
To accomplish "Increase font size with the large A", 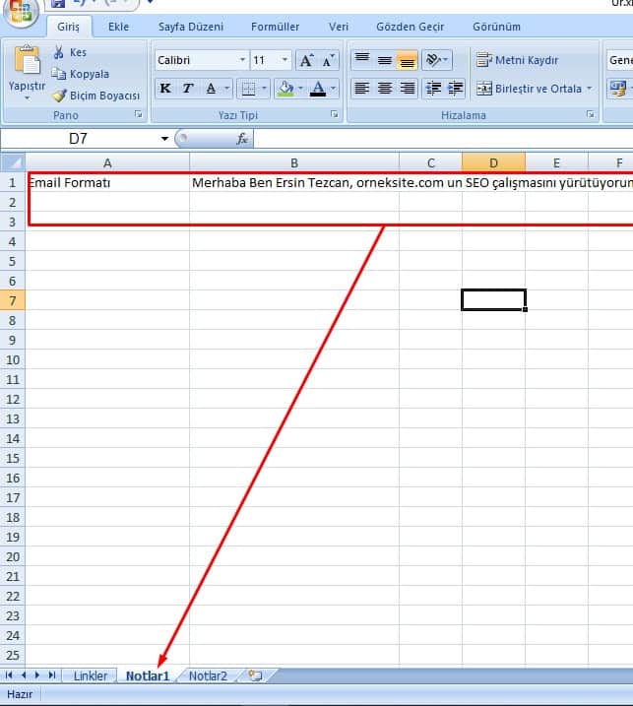I will point(306,61).
